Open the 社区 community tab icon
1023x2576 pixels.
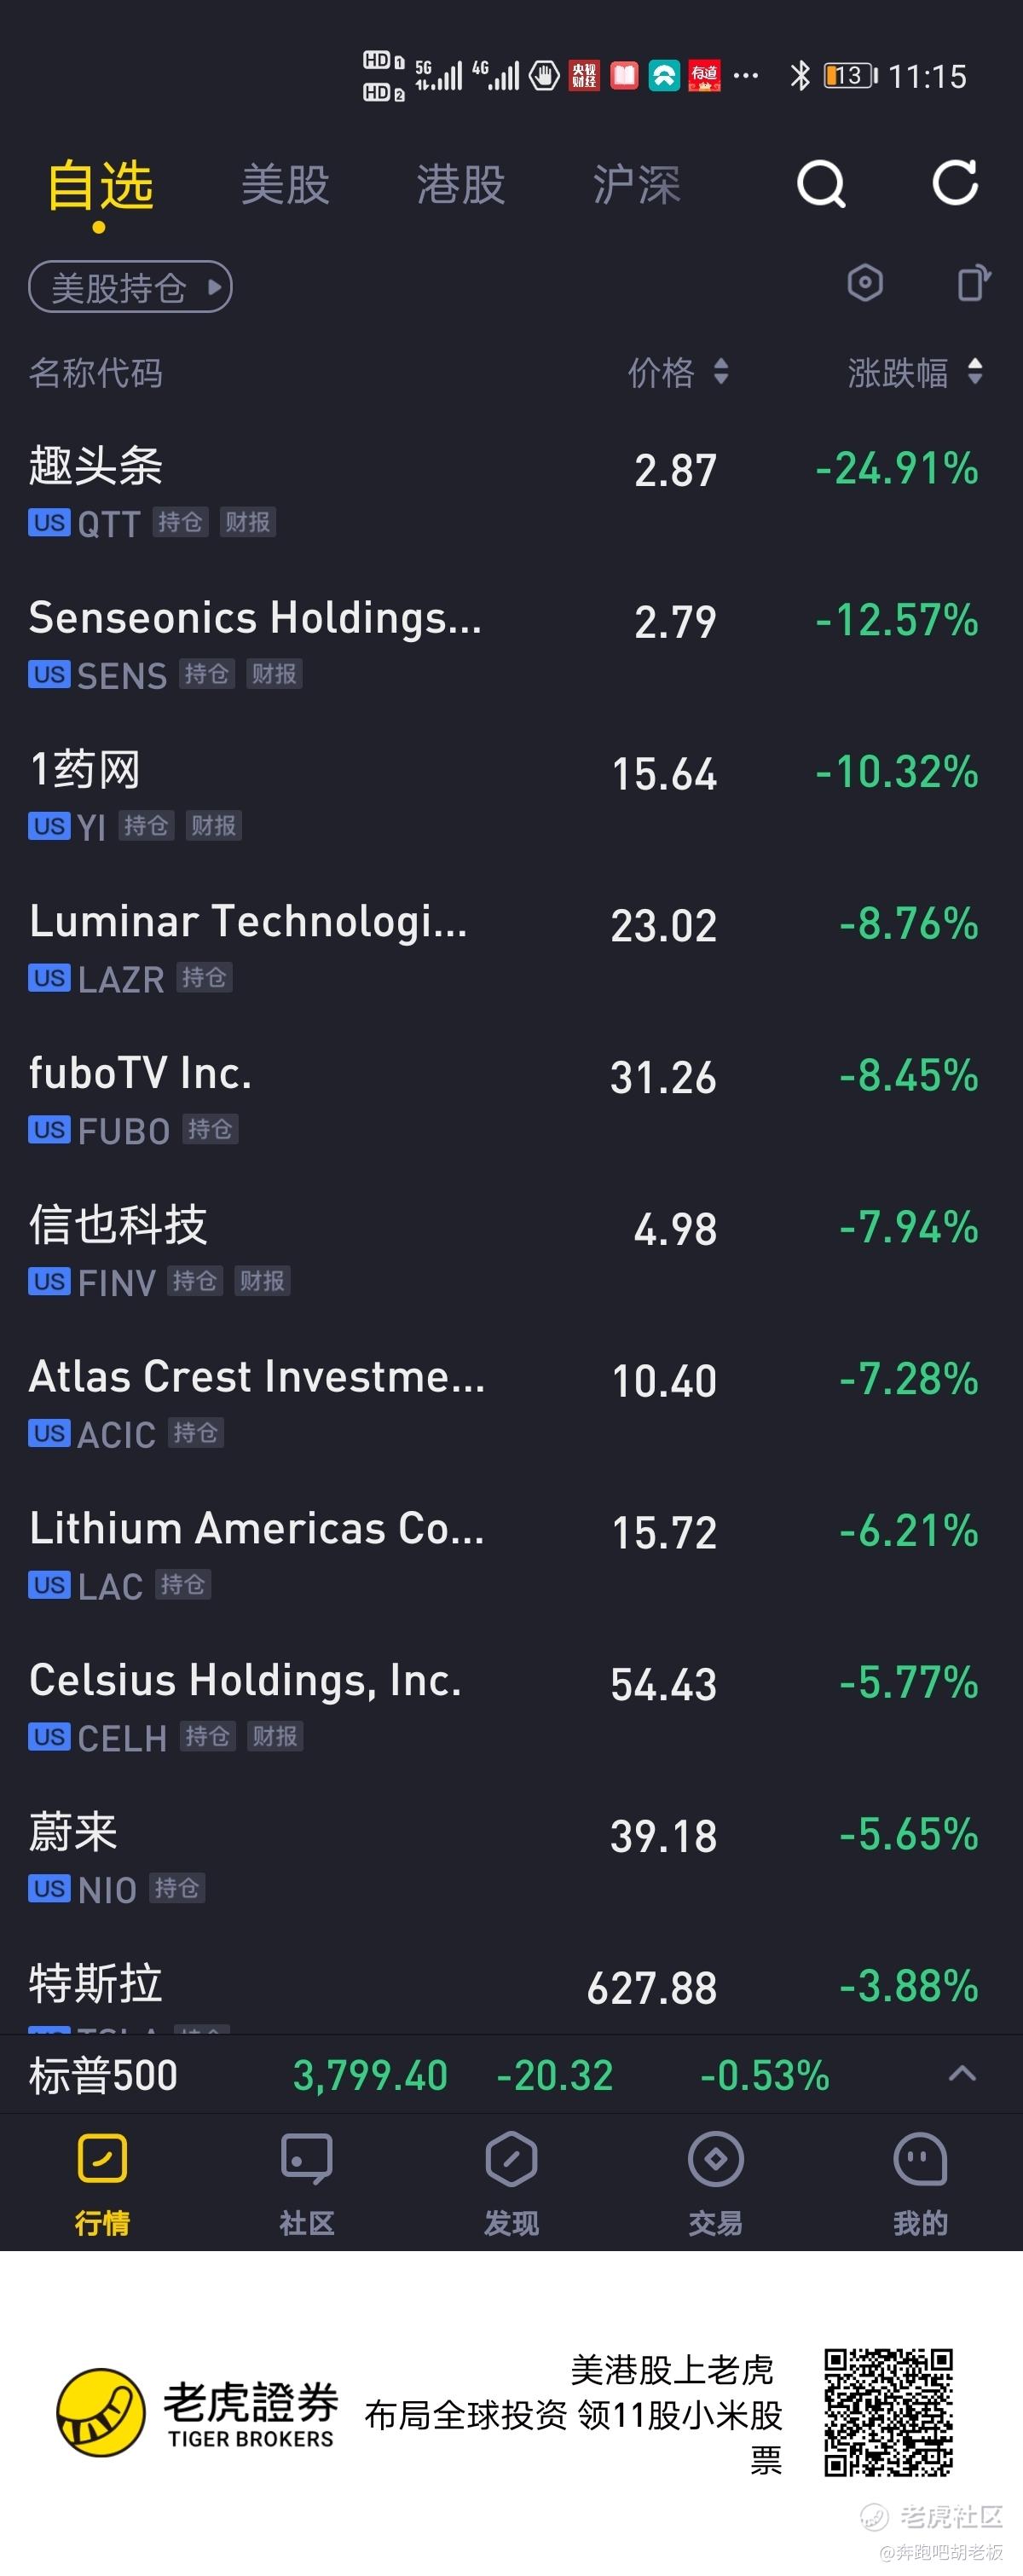pos(307,2160)
